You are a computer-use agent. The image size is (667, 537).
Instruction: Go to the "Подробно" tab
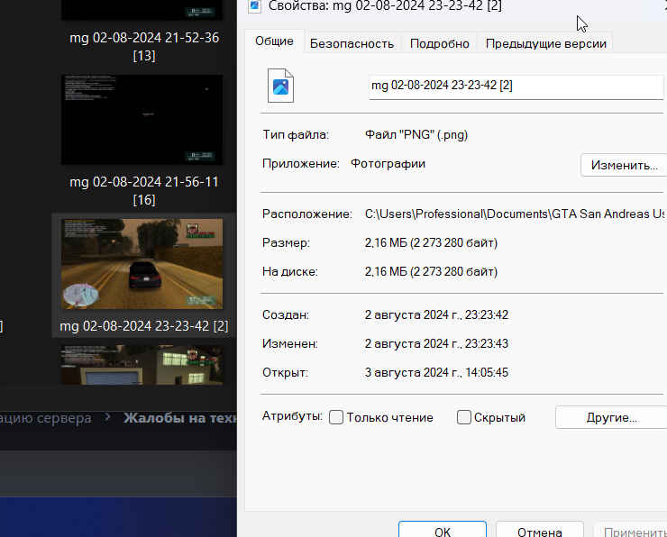(440, 43)
